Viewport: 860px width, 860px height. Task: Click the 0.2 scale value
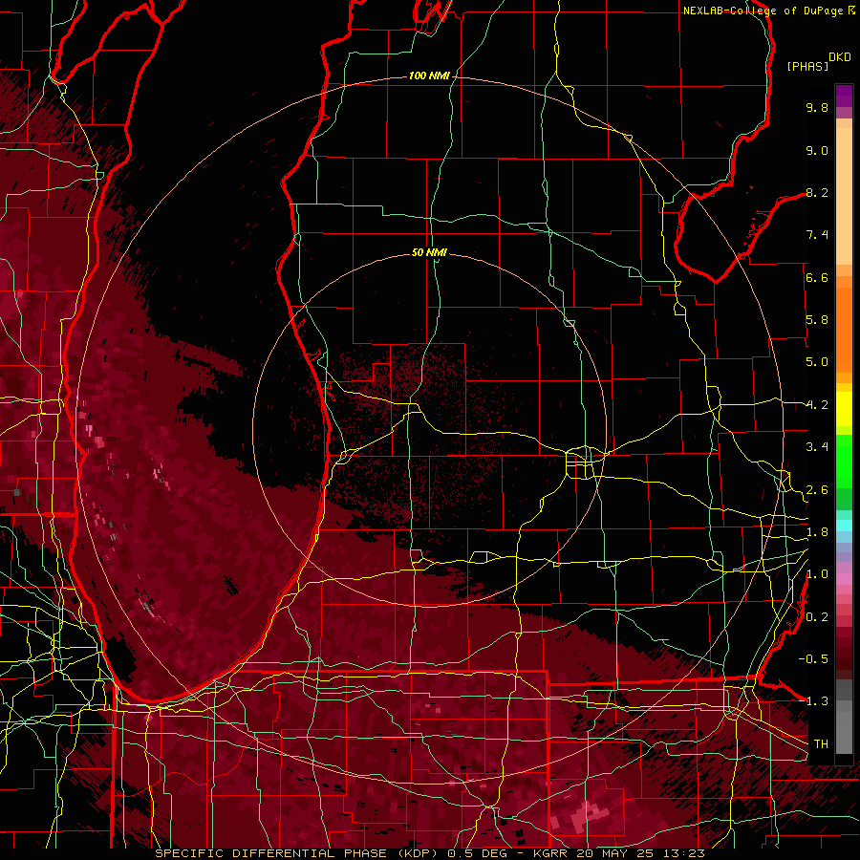tap(817, 617)
